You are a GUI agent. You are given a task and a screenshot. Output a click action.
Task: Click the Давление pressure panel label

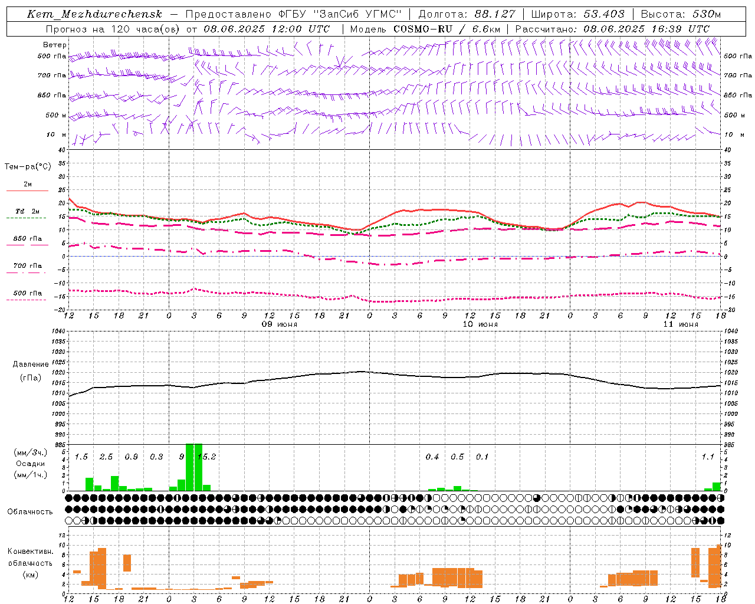(x=31, y=365)
